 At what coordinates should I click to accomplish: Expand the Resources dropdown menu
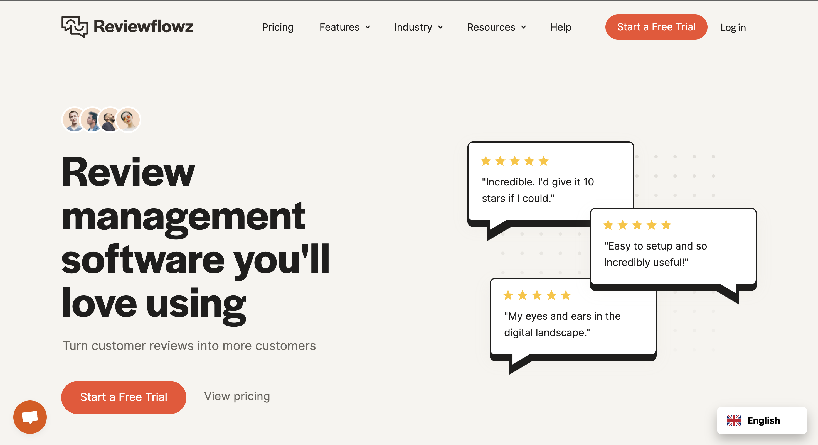coord(497,27)
